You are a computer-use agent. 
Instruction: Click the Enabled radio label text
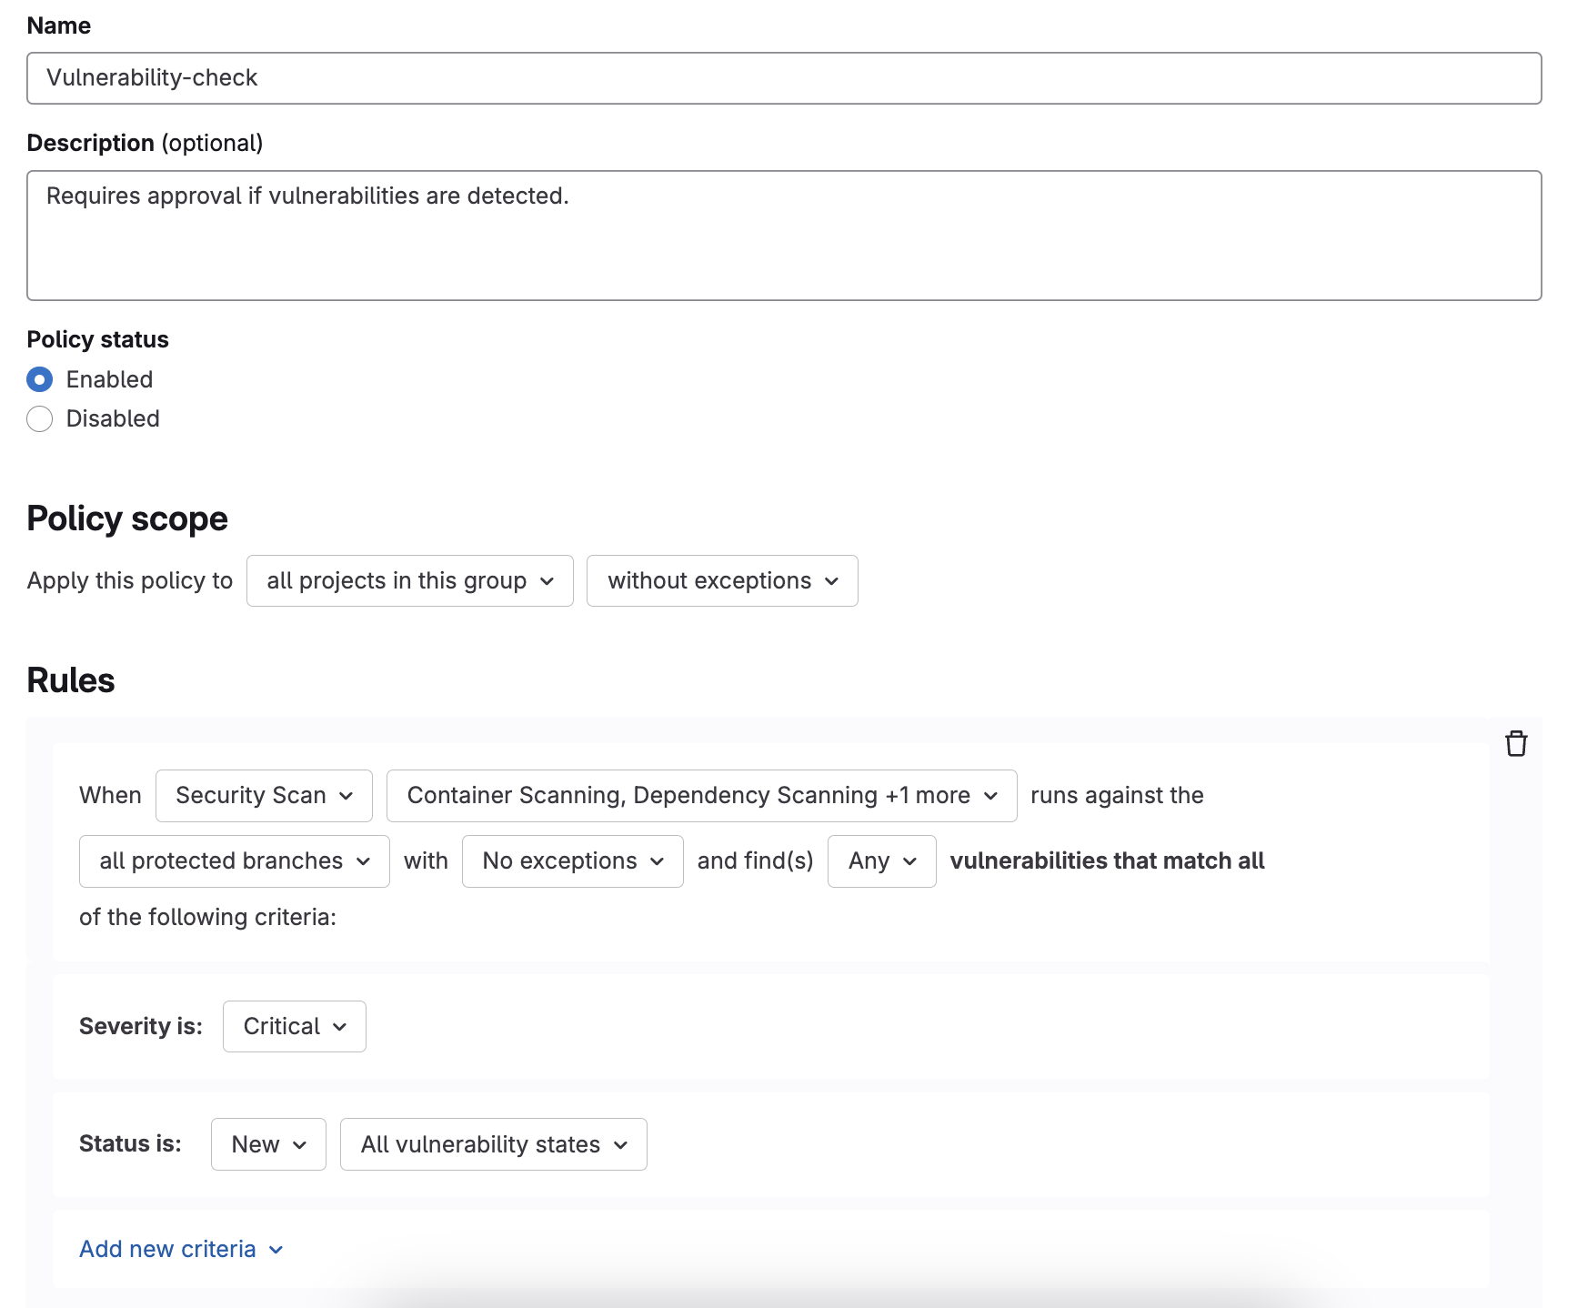tap(109, 379)
